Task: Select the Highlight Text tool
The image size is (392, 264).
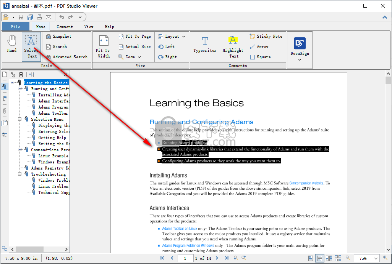Action: (233, 46)
